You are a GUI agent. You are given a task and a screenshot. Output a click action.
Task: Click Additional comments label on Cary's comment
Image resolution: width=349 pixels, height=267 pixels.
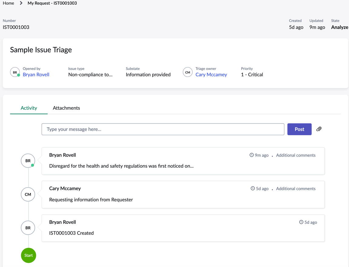tap(296, 189)
